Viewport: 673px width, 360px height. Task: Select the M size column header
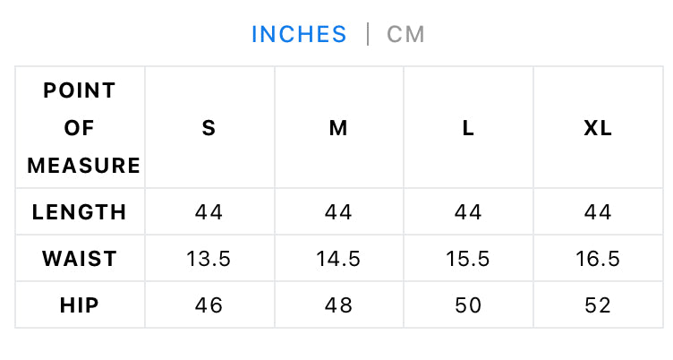point(338,128)
